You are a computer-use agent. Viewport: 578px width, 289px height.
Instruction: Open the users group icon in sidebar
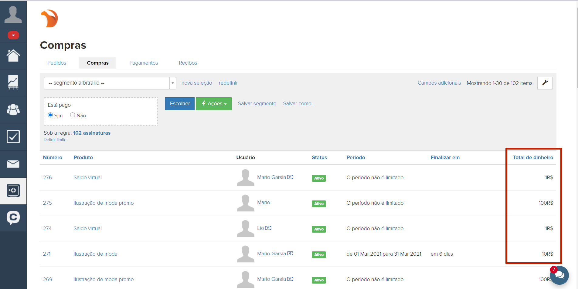coord(13,109)
